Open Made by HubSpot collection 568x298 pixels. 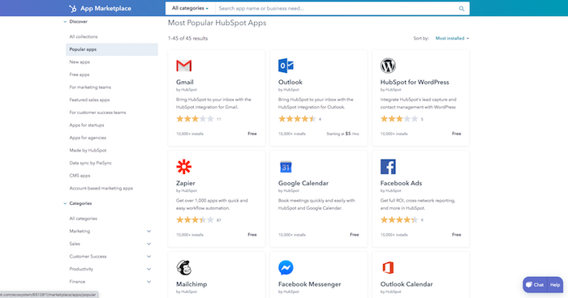point(88,151)
